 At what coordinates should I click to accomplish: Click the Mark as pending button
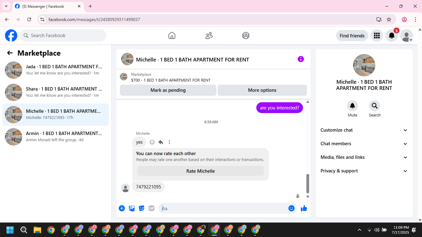coord(168,90)
